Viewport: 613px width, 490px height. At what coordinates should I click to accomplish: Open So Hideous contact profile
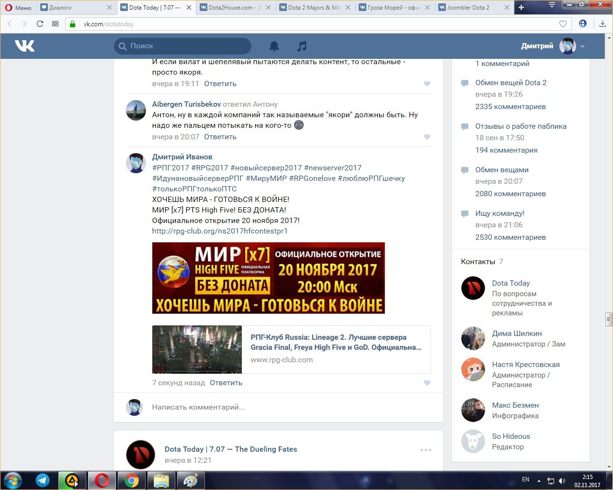511,436
